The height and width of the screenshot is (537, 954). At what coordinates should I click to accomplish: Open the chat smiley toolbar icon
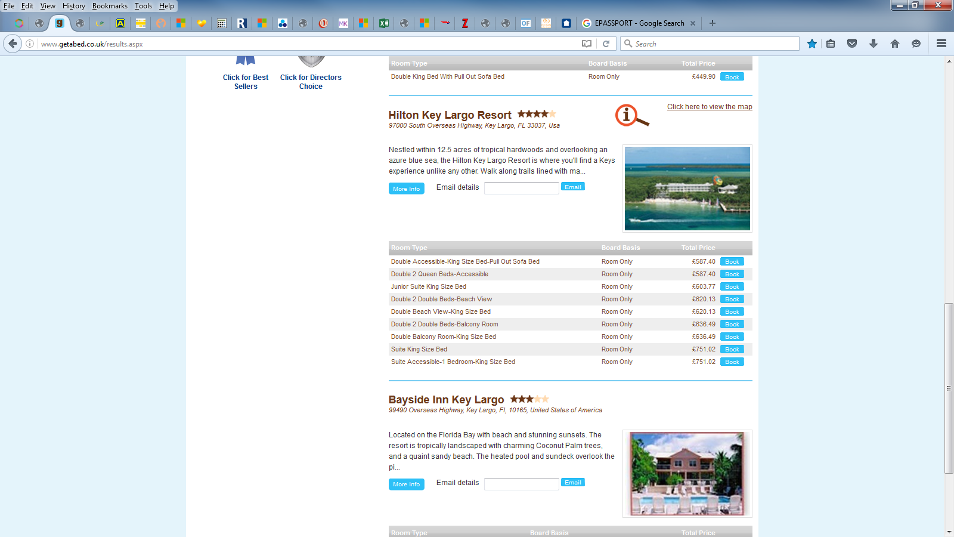click(916, 44)
